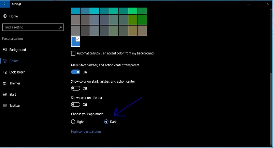Turn off Start and taskbar transparency toggle
The image size is (273, 148).
75,72
